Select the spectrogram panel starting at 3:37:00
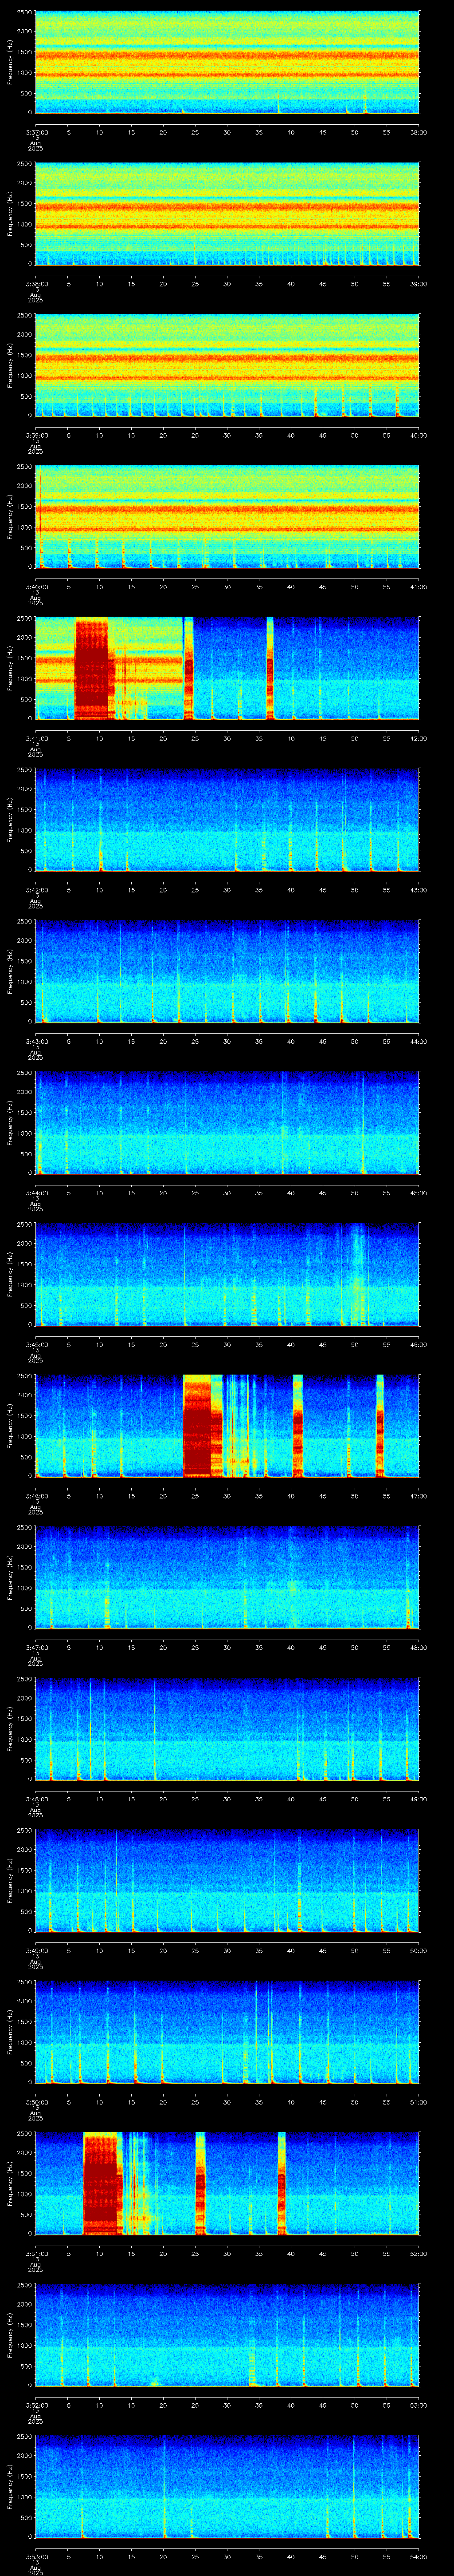 [227, 63]
